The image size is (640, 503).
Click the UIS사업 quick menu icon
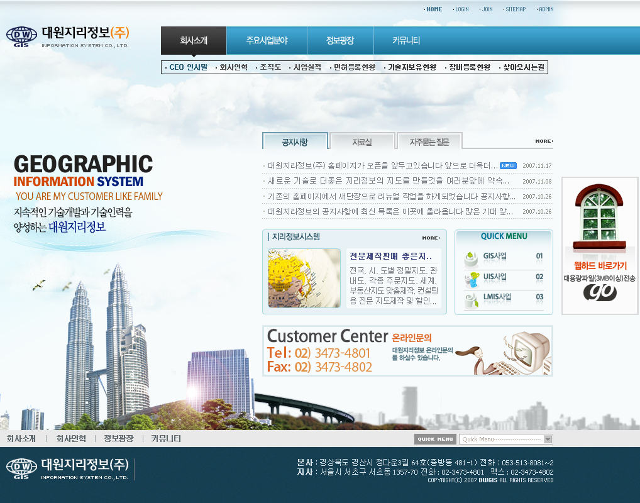[x=472, y=279]
